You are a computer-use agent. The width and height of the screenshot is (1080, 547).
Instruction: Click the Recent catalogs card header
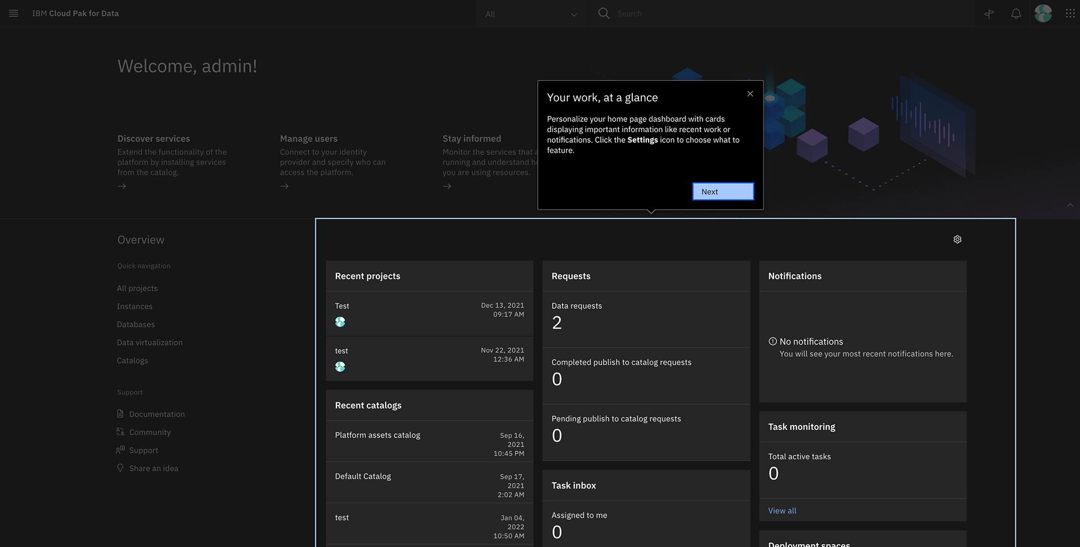pos(429,405)
